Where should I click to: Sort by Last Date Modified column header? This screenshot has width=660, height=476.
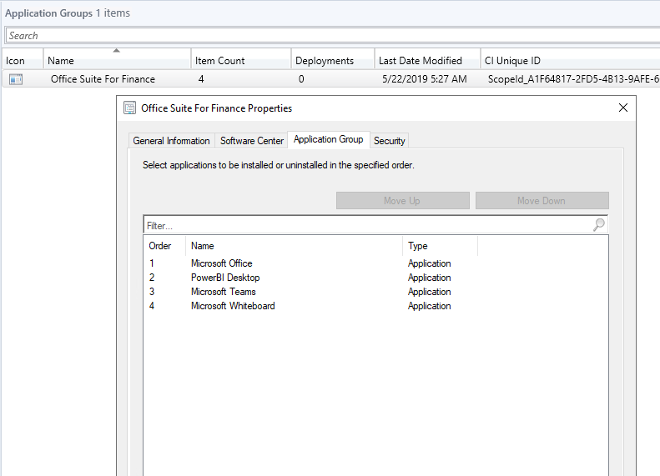428,61
